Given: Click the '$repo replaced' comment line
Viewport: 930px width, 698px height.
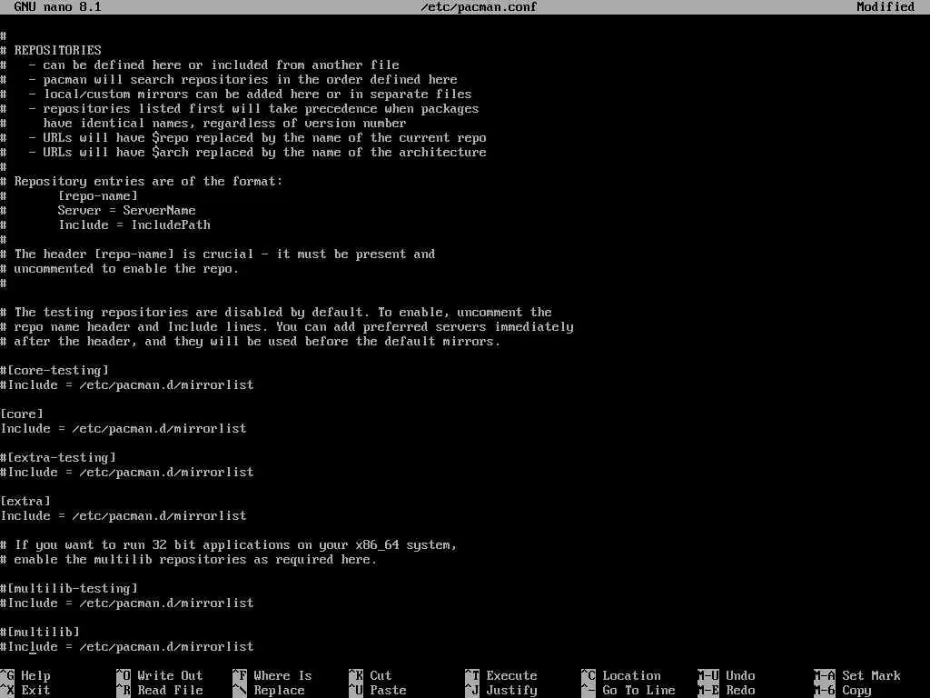Looking at the screenshot, I should point(243,138).
